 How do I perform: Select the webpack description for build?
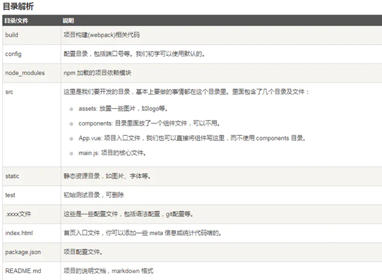(101, 35)
